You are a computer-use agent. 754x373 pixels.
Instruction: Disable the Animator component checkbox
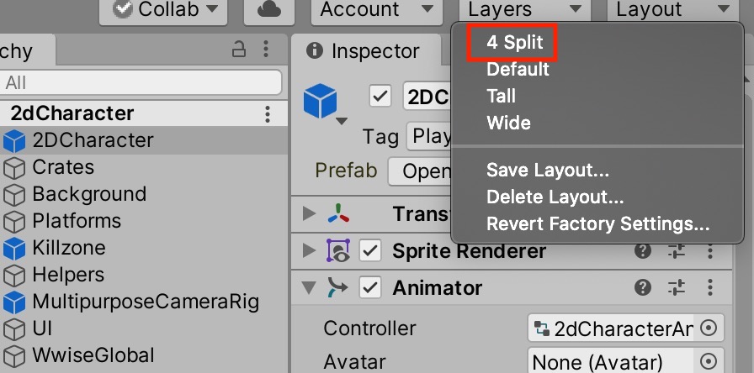point(370,288)
